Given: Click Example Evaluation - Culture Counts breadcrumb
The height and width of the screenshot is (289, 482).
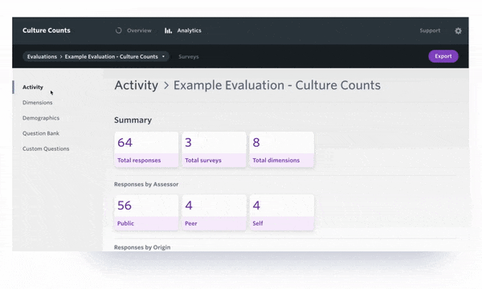Looking at the screenshot, I should pos(112,56).
